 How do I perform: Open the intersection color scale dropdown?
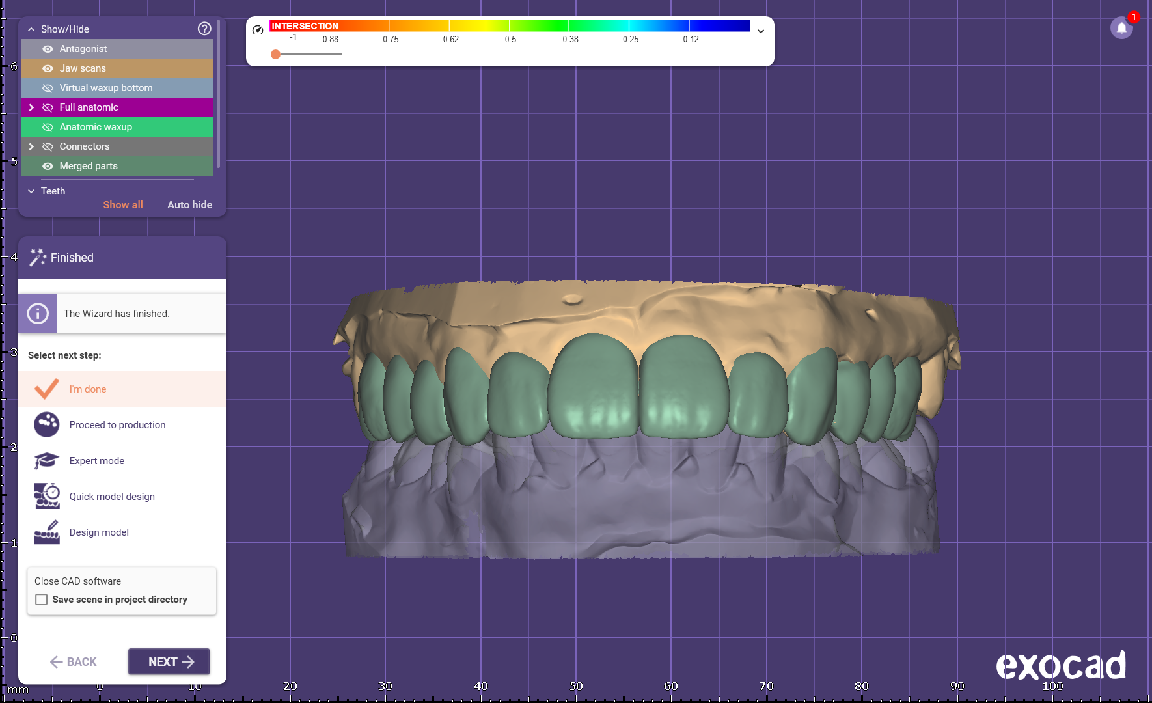[760, 31]
